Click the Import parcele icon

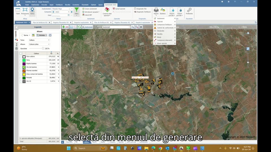tap(172, 10)
